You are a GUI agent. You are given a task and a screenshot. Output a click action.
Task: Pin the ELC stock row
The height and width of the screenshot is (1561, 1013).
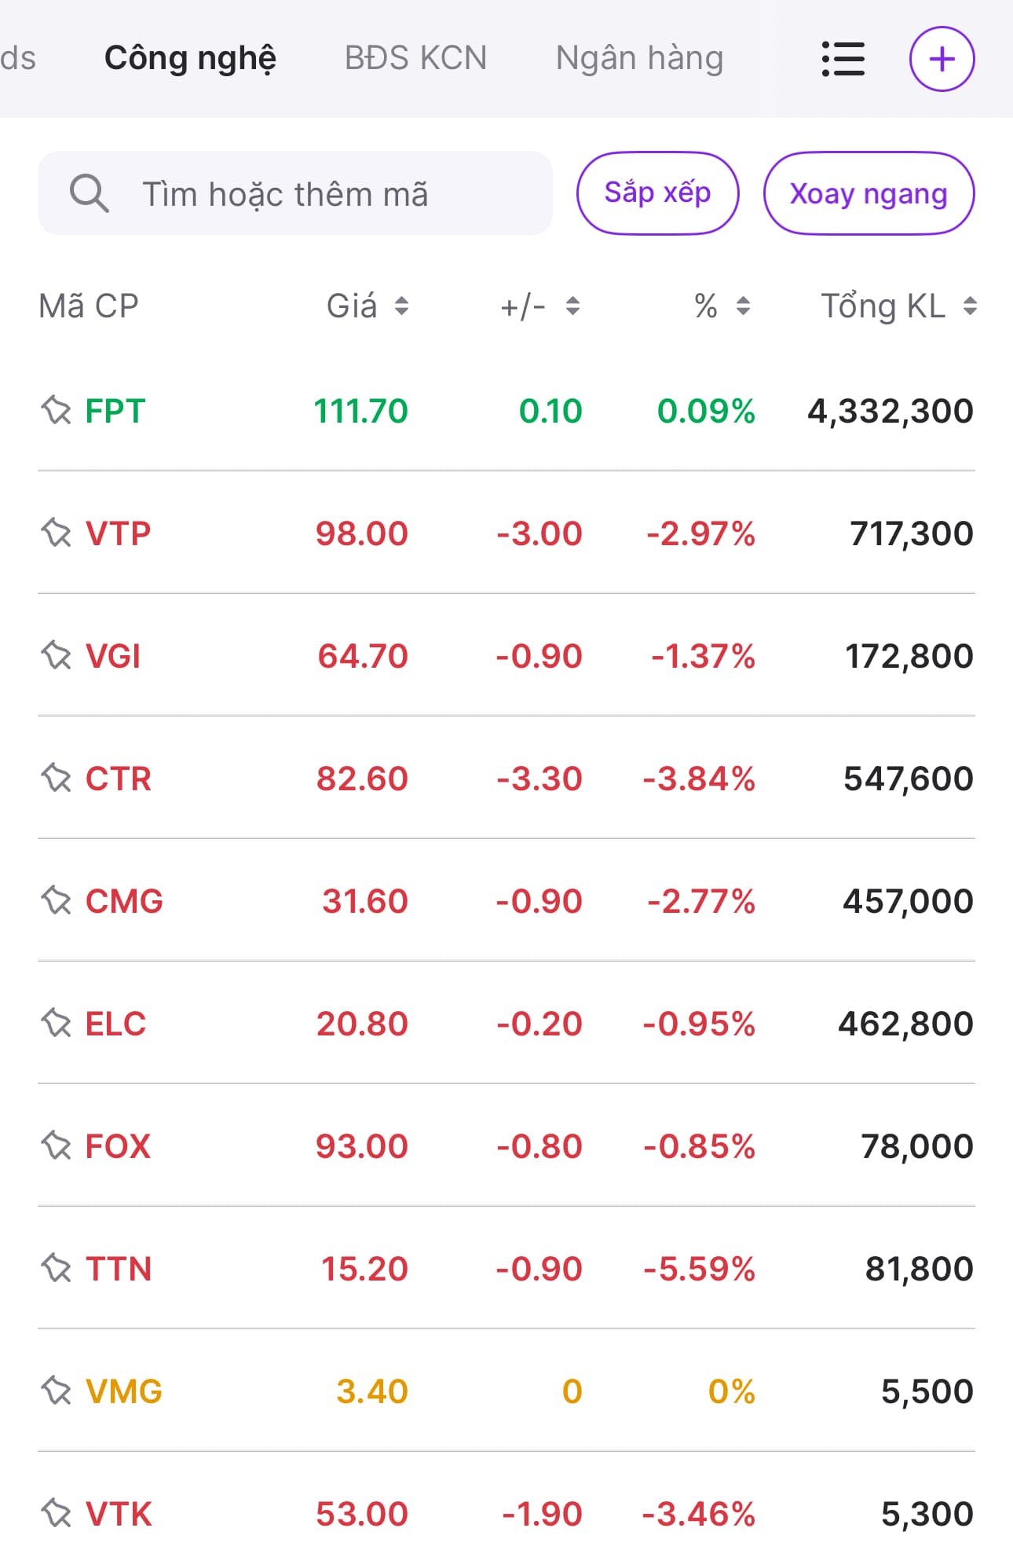[x=57, y=1023]
